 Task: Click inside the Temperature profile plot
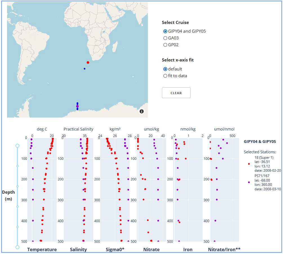(42, 190)
